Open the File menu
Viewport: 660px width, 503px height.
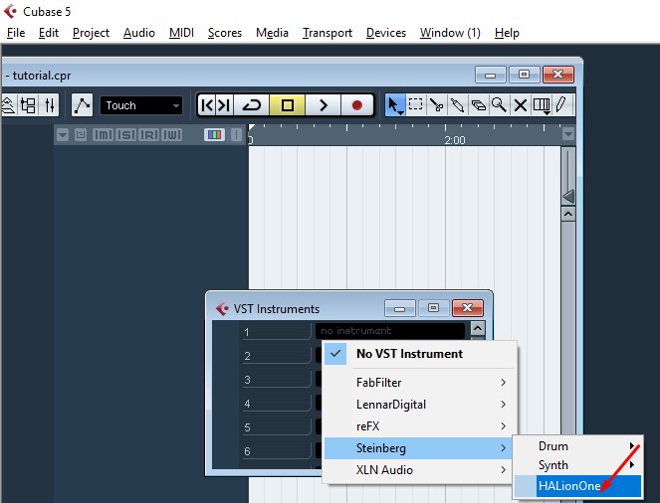tap(16, 33)
